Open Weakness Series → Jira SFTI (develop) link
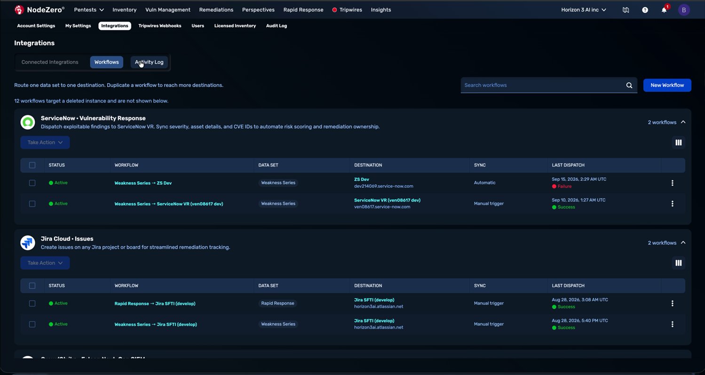Screen dimensions: 705x375 point(156,324)
